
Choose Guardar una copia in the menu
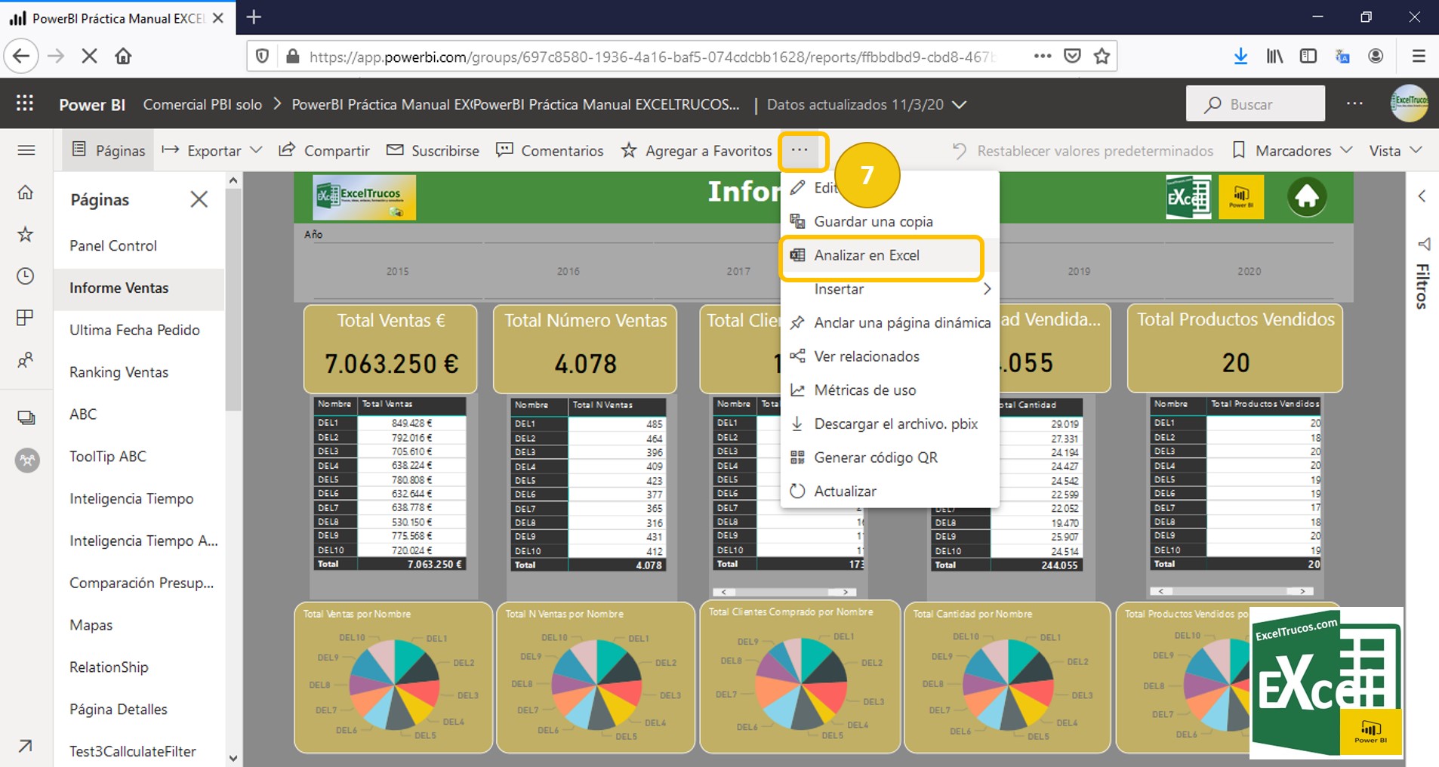click(x=873, y=221)
